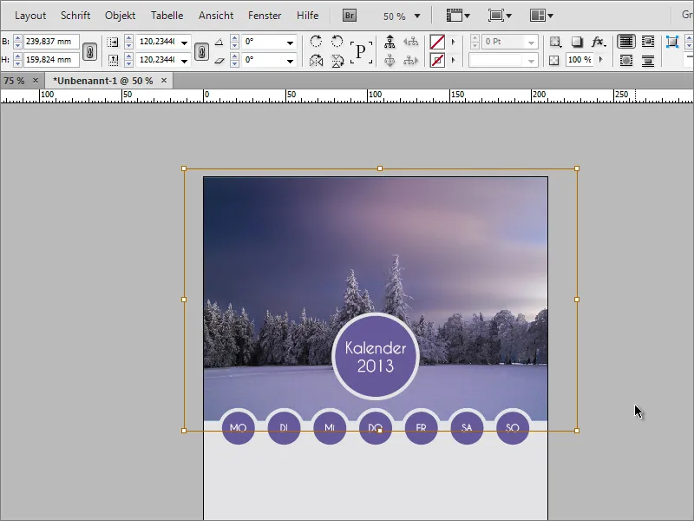
Task: Open the Hilfe menu
Action: pos(308,16)
